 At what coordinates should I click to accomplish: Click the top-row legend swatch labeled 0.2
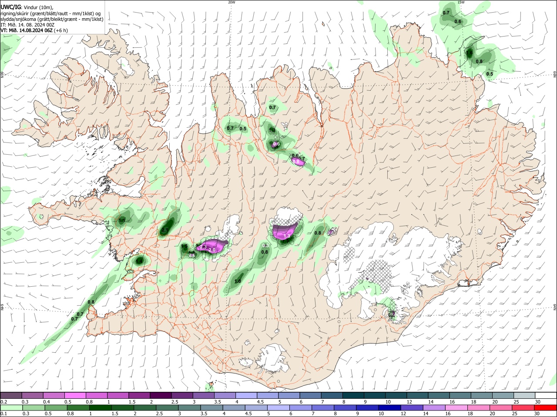(x=11, y=395)
